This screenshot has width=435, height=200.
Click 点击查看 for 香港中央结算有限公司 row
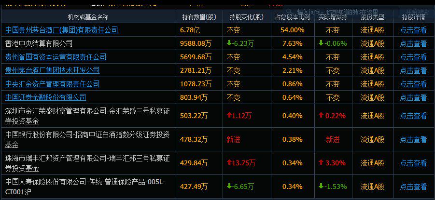pyautogui.click(x=413, y=43)
